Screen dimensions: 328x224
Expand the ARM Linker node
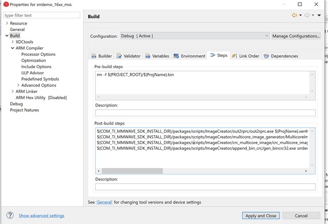click(x=13, y=91)
